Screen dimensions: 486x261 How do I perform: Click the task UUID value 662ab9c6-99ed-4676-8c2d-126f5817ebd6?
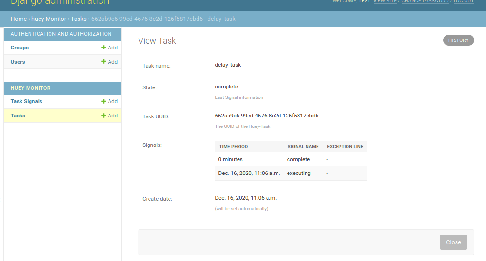click(x=267, y=116)
